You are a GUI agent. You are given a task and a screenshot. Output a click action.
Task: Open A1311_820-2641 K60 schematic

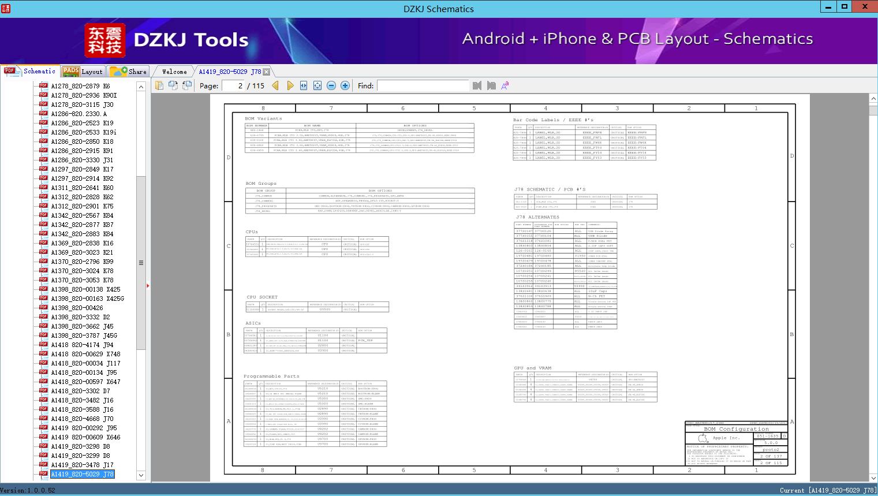[x=82, y=188]
